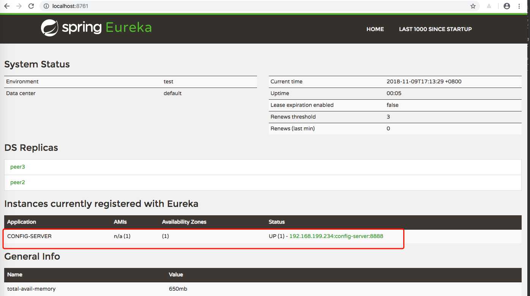Go back with the browser back arrow
Viewport: 530px width, 296px height.
[x=7, y=6]
